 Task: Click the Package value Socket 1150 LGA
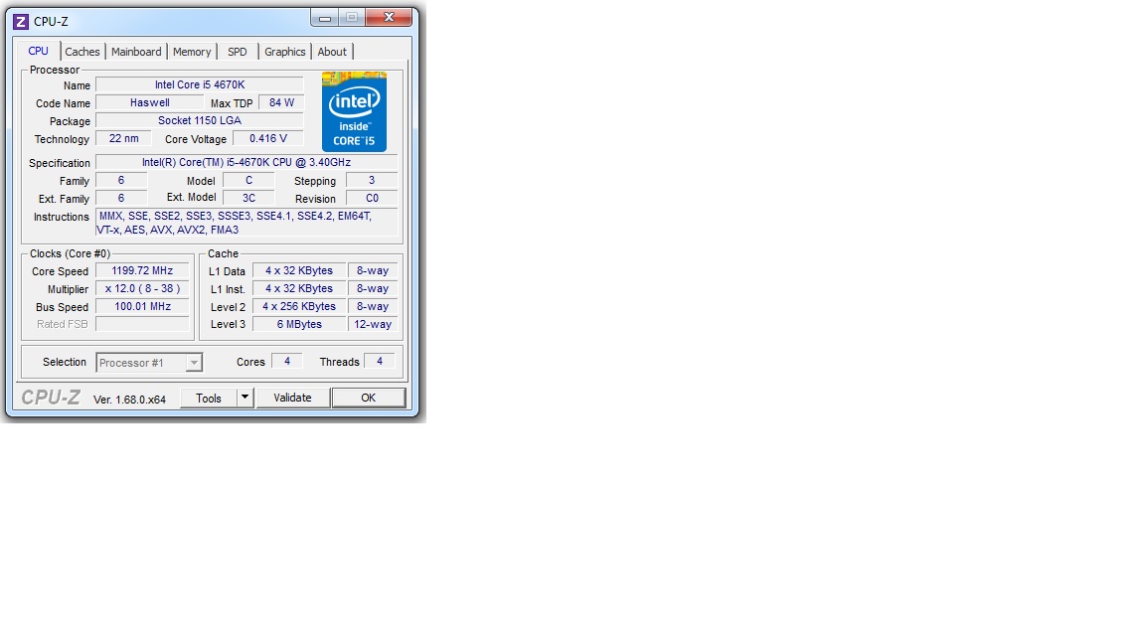coord(200,120)
